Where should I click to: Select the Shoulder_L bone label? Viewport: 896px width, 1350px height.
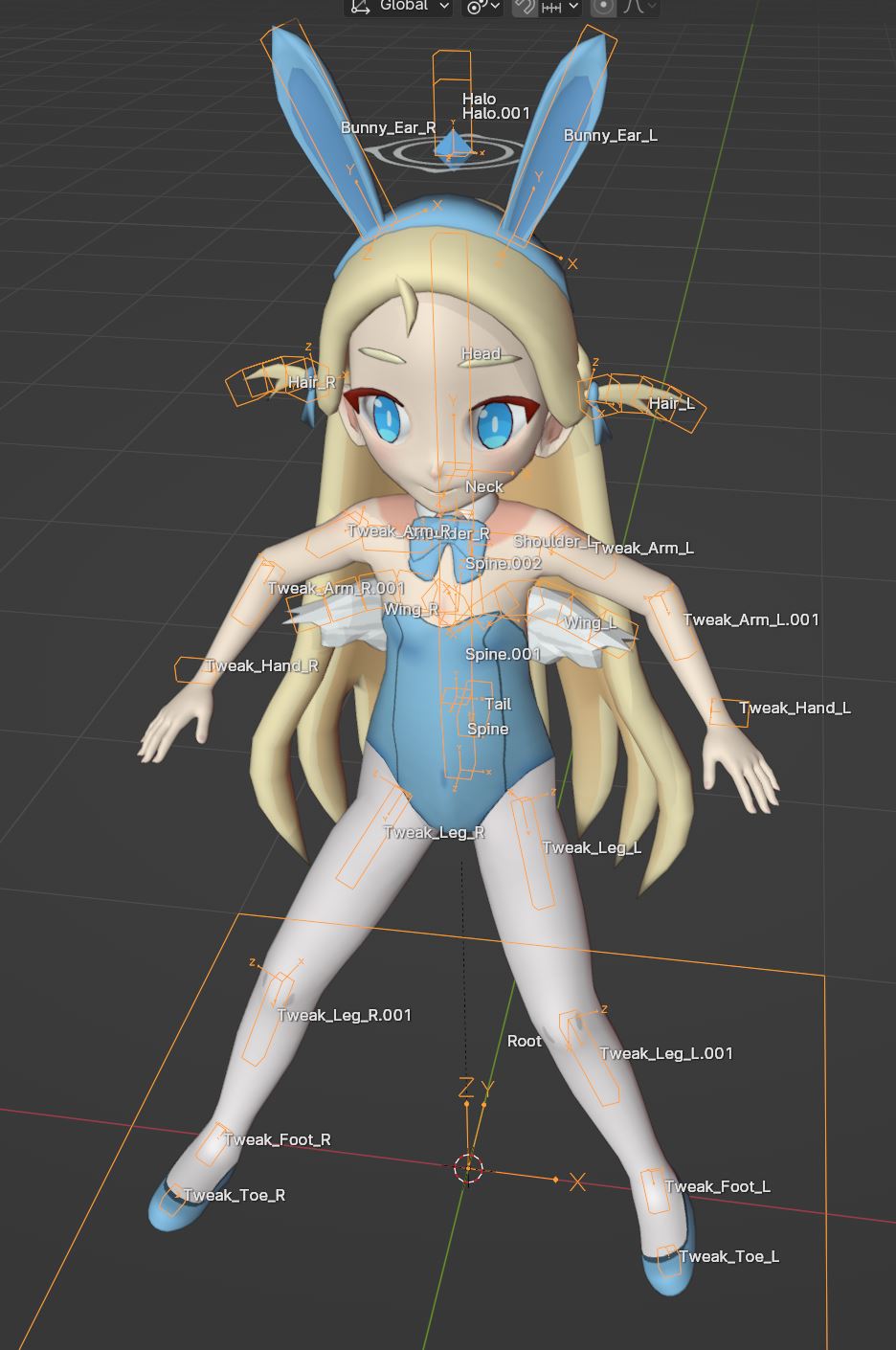click(x=553, y=541)
